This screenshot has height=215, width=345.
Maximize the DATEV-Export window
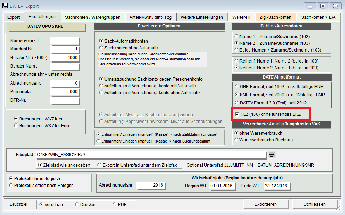(x=323, y=6)
